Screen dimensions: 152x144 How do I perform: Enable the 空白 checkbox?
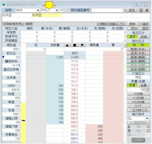pyautogui.click(x=129, y=28)
